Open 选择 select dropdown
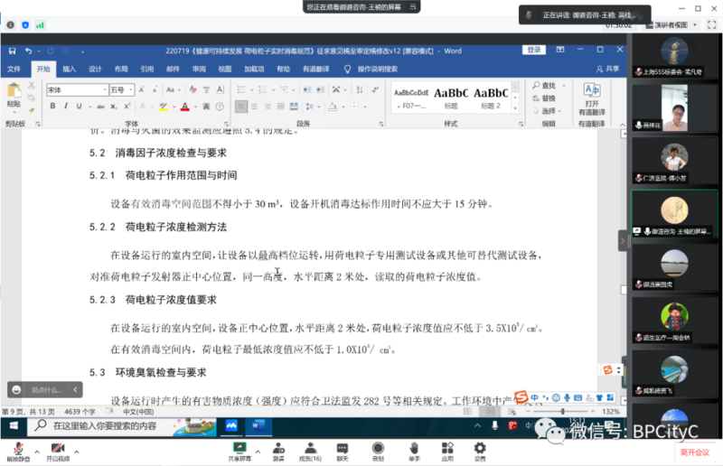The width and height of the screenshot is (723, 466). point(548,111)
